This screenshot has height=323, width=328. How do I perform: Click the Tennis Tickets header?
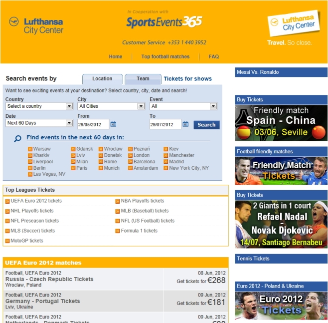tap(281, 259)
